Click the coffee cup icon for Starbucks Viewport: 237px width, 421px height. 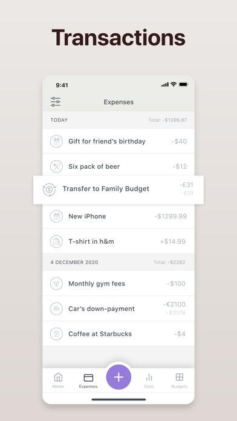click(56, 334)
